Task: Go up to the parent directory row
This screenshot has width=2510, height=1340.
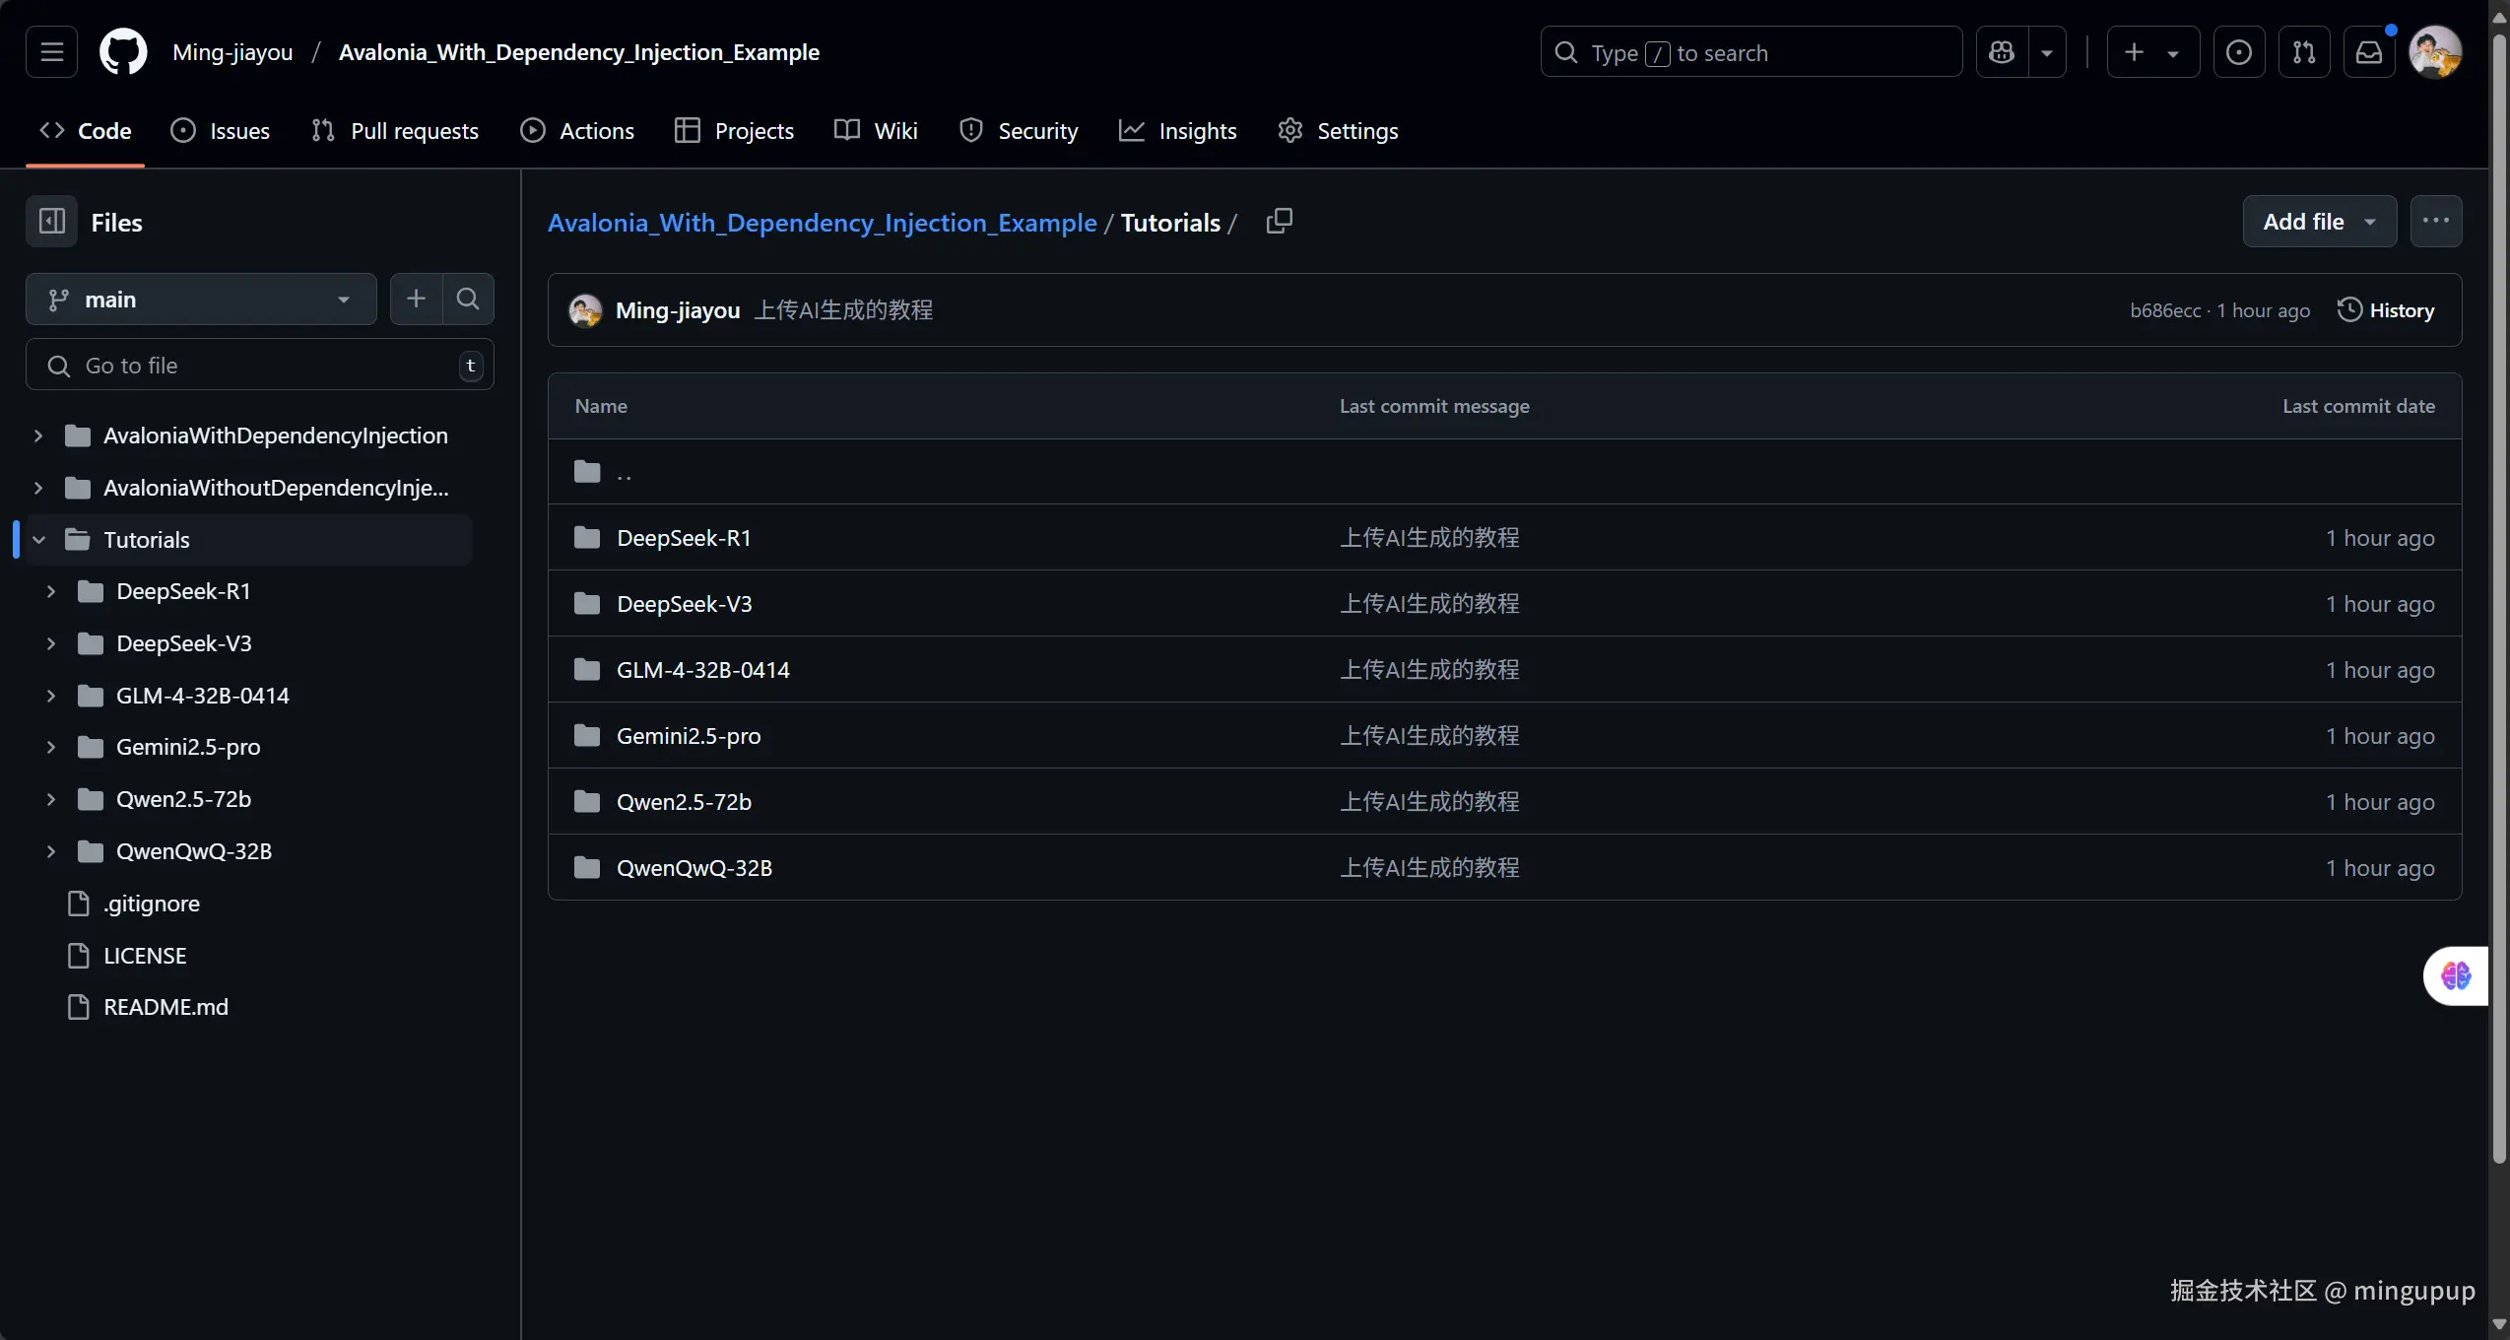Action: (1504, 471)
